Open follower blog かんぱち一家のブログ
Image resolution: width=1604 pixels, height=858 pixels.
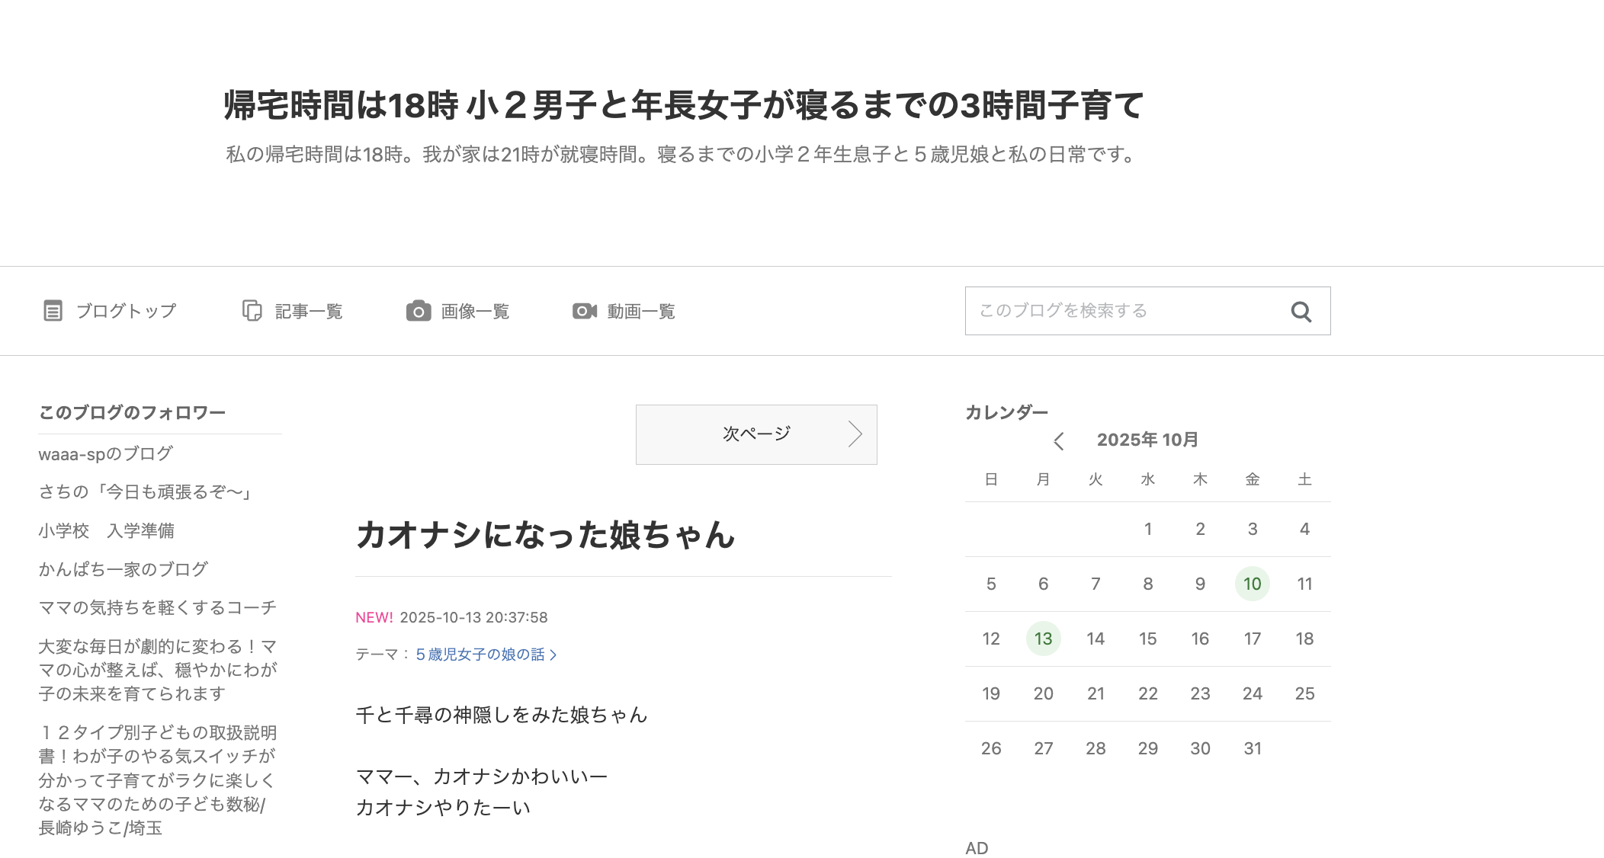click(124, 569)
